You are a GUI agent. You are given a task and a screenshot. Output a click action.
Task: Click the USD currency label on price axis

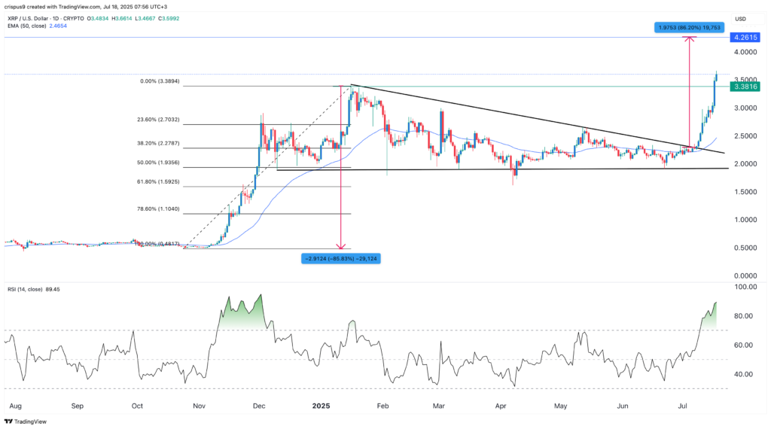(742, 19)
